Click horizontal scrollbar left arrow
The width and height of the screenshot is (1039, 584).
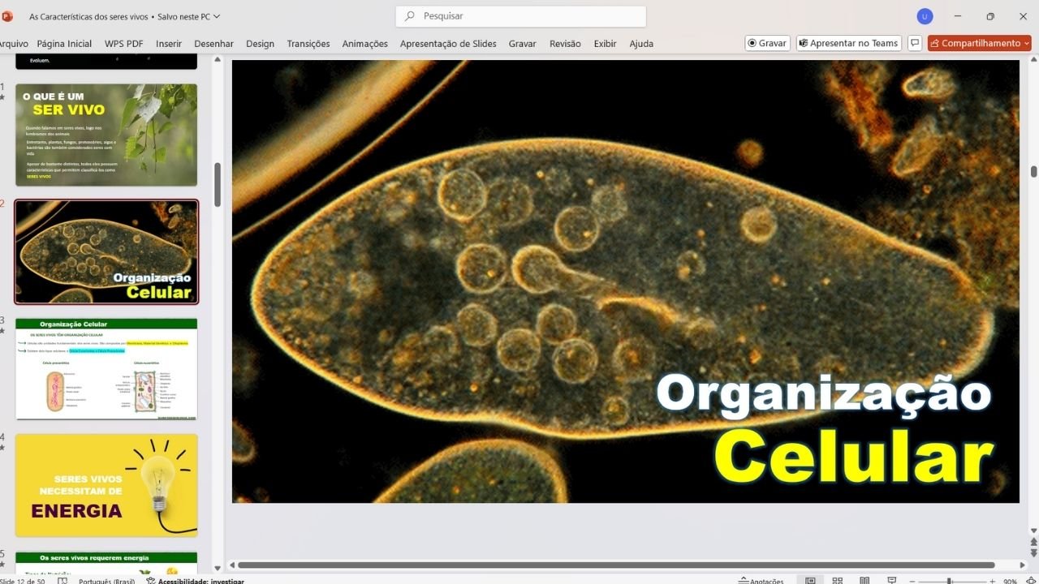(x=232, y=565)
